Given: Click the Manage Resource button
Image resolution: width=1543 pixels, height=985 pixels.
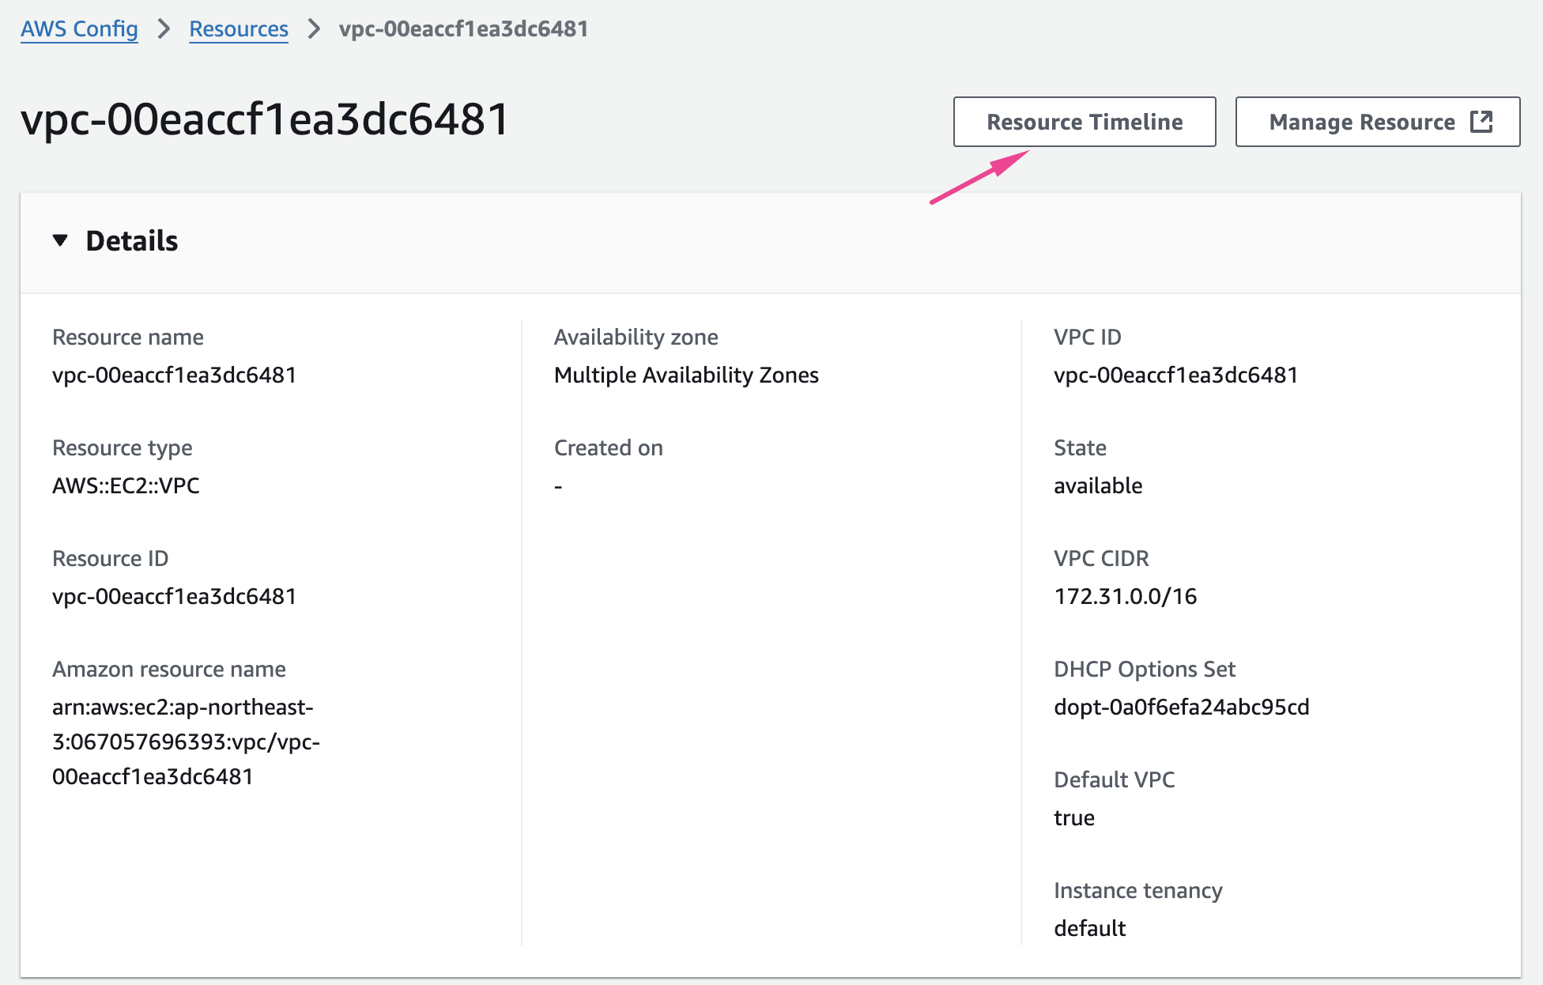Looking at the screenshot, I should (x=1361, y=122).
